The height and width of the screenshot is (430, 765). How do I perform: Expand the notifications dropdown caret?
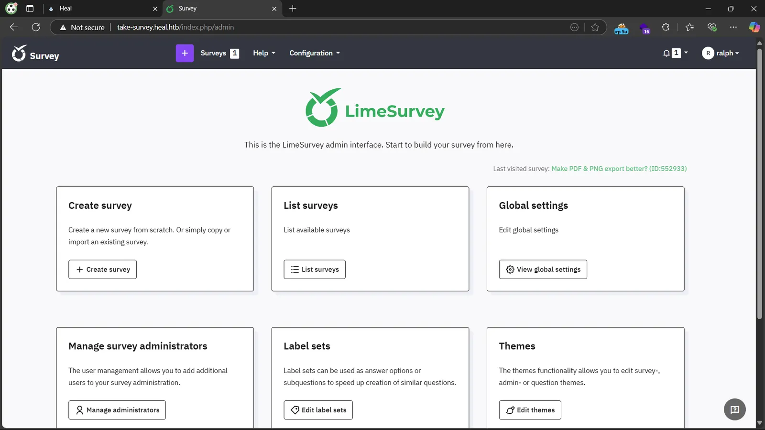pyautogui.click(x=686, y=53)
